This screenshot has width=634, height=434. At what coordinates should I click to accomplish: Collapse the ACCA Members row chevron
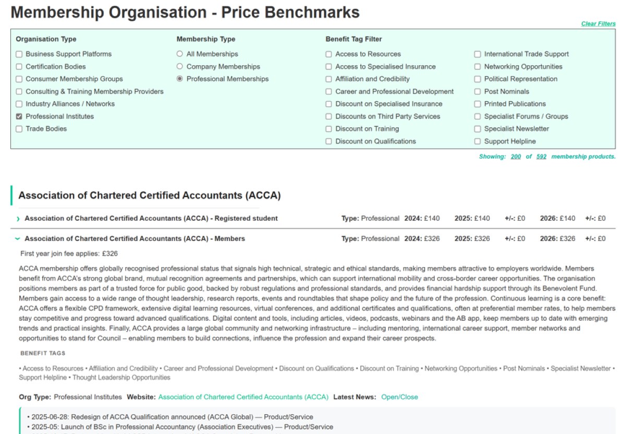[18, 239]
